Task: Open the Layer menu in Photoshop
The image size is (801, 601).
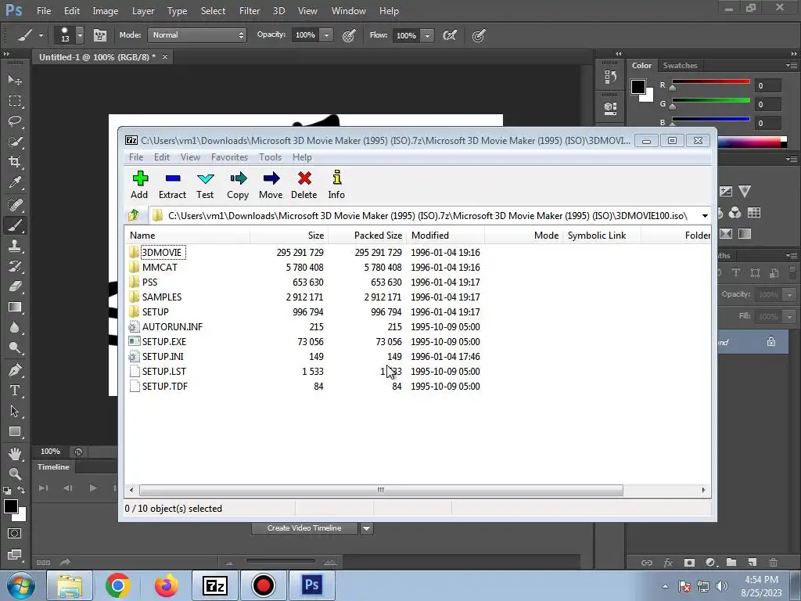Action: click(143, 11)
